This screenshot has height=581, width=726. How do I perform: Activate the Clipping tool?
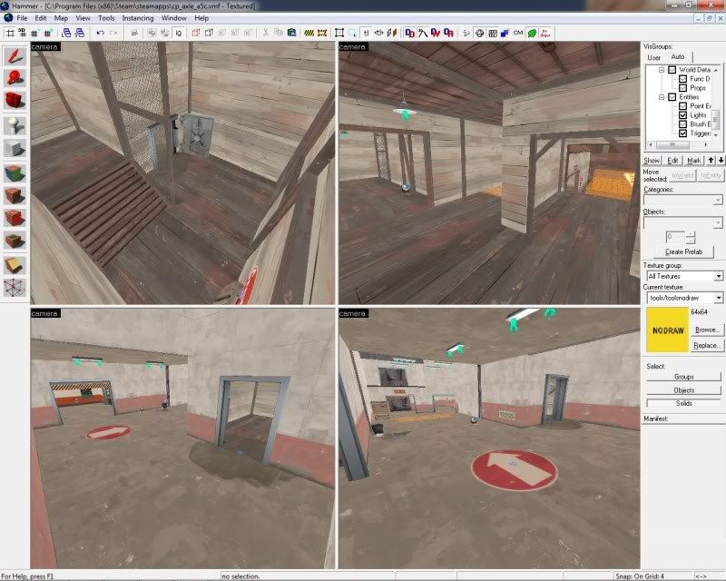(15, 265)
